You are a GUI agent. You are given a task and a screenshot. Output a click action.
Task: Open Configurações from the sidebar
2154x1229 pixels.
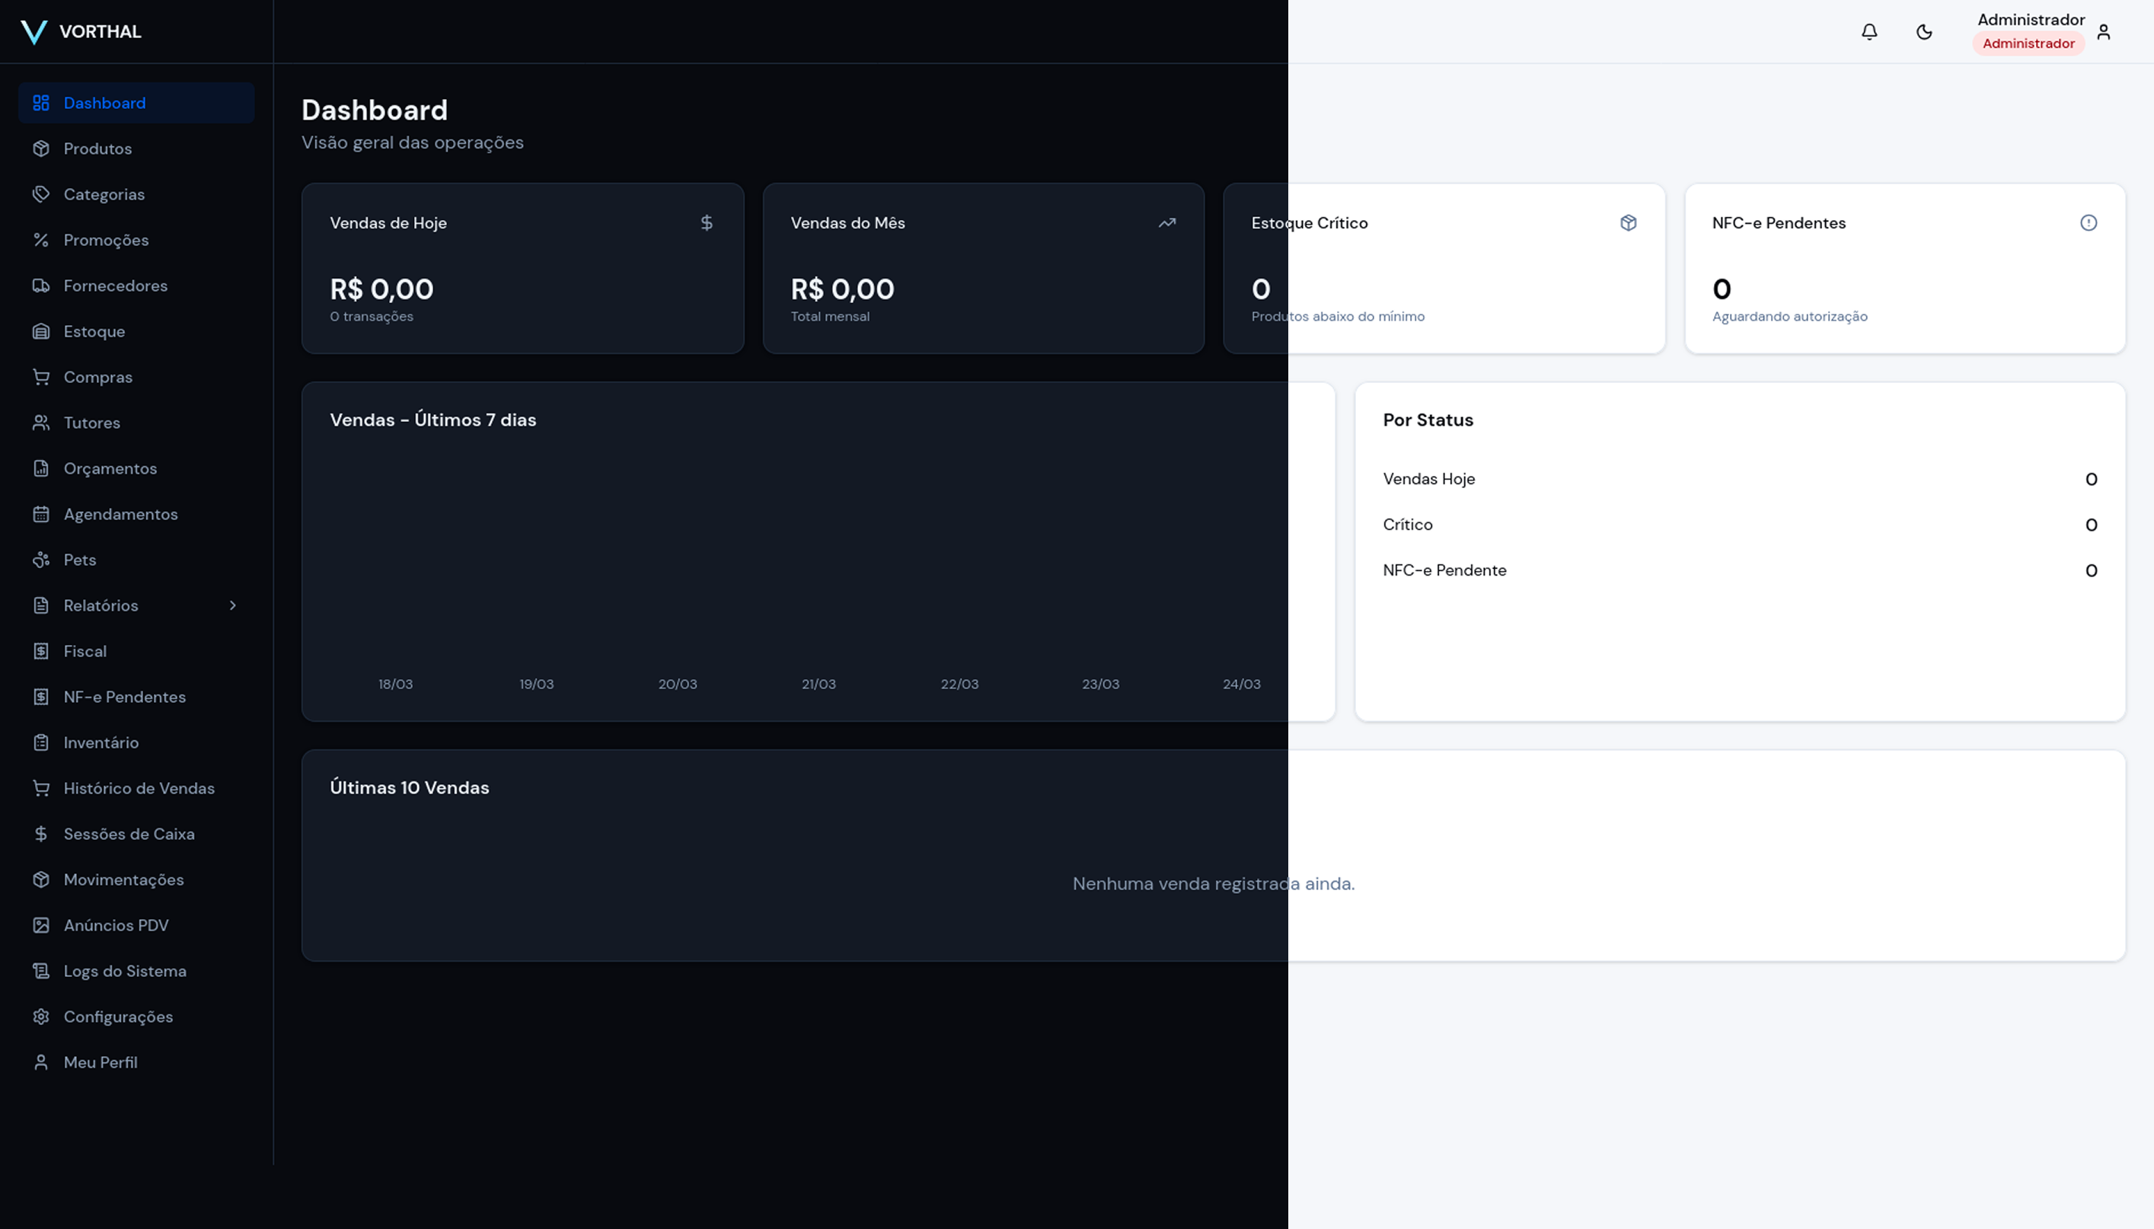coord(119,1017)
